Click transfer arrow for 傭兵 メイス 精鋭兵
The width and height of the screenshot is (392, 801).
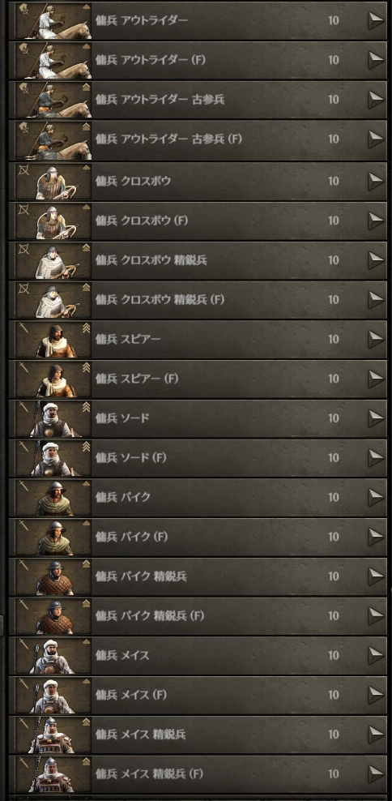[x=376, y=735]
